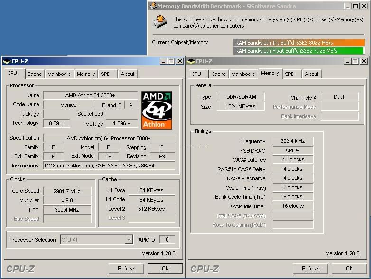The width and height of the screenshot is (371, 279).
Task: Click the Bank Cycle Time value 9 clocks
Action: coord(293,196)
